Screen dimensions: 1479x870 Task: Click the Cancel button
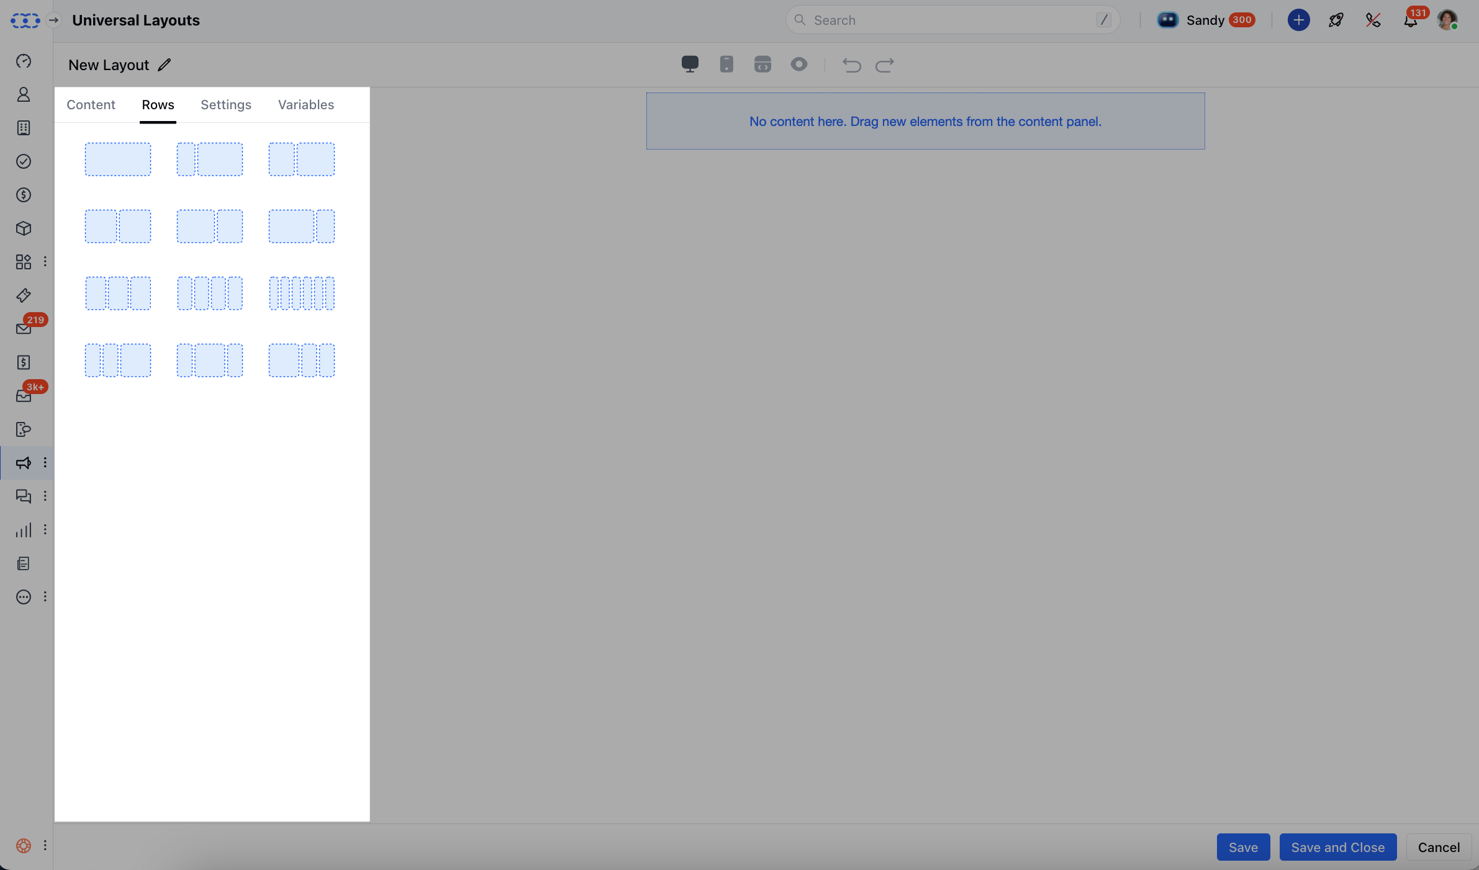(1438, 847)
